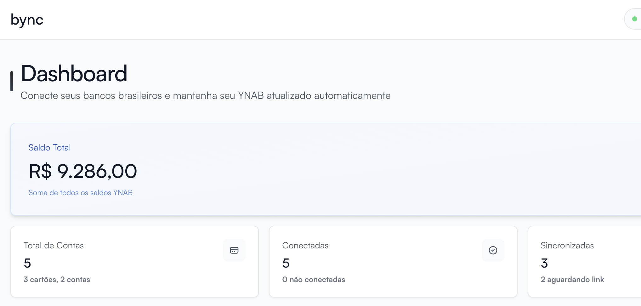Click the number 3 under Sincronizadas
Image resolution: width=641 pixels, height=306 pixels.
(544, 263)
